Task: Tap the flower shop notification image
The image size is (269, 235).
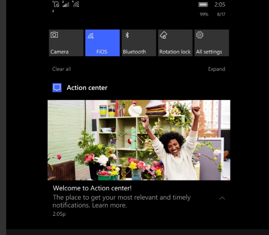Action: pyautogui.click(x=139, y=140)
